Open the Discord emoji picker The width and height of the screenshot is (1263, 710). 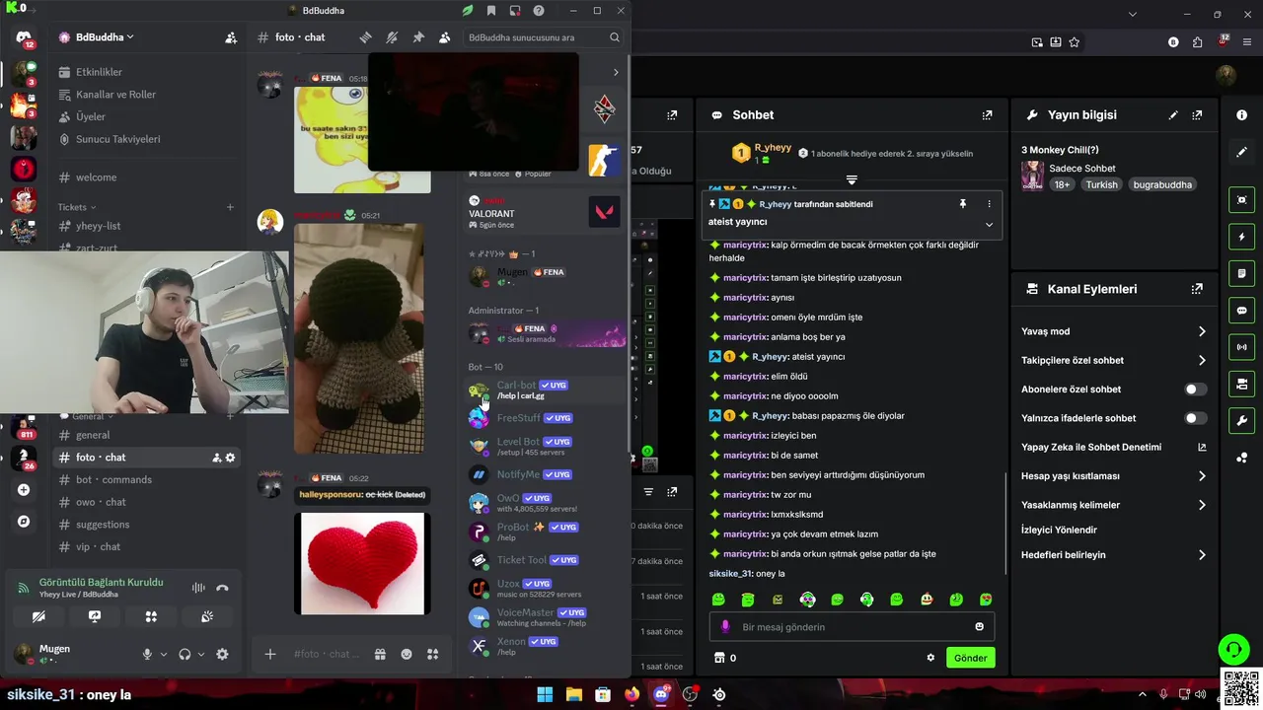(x=407, y=654)
